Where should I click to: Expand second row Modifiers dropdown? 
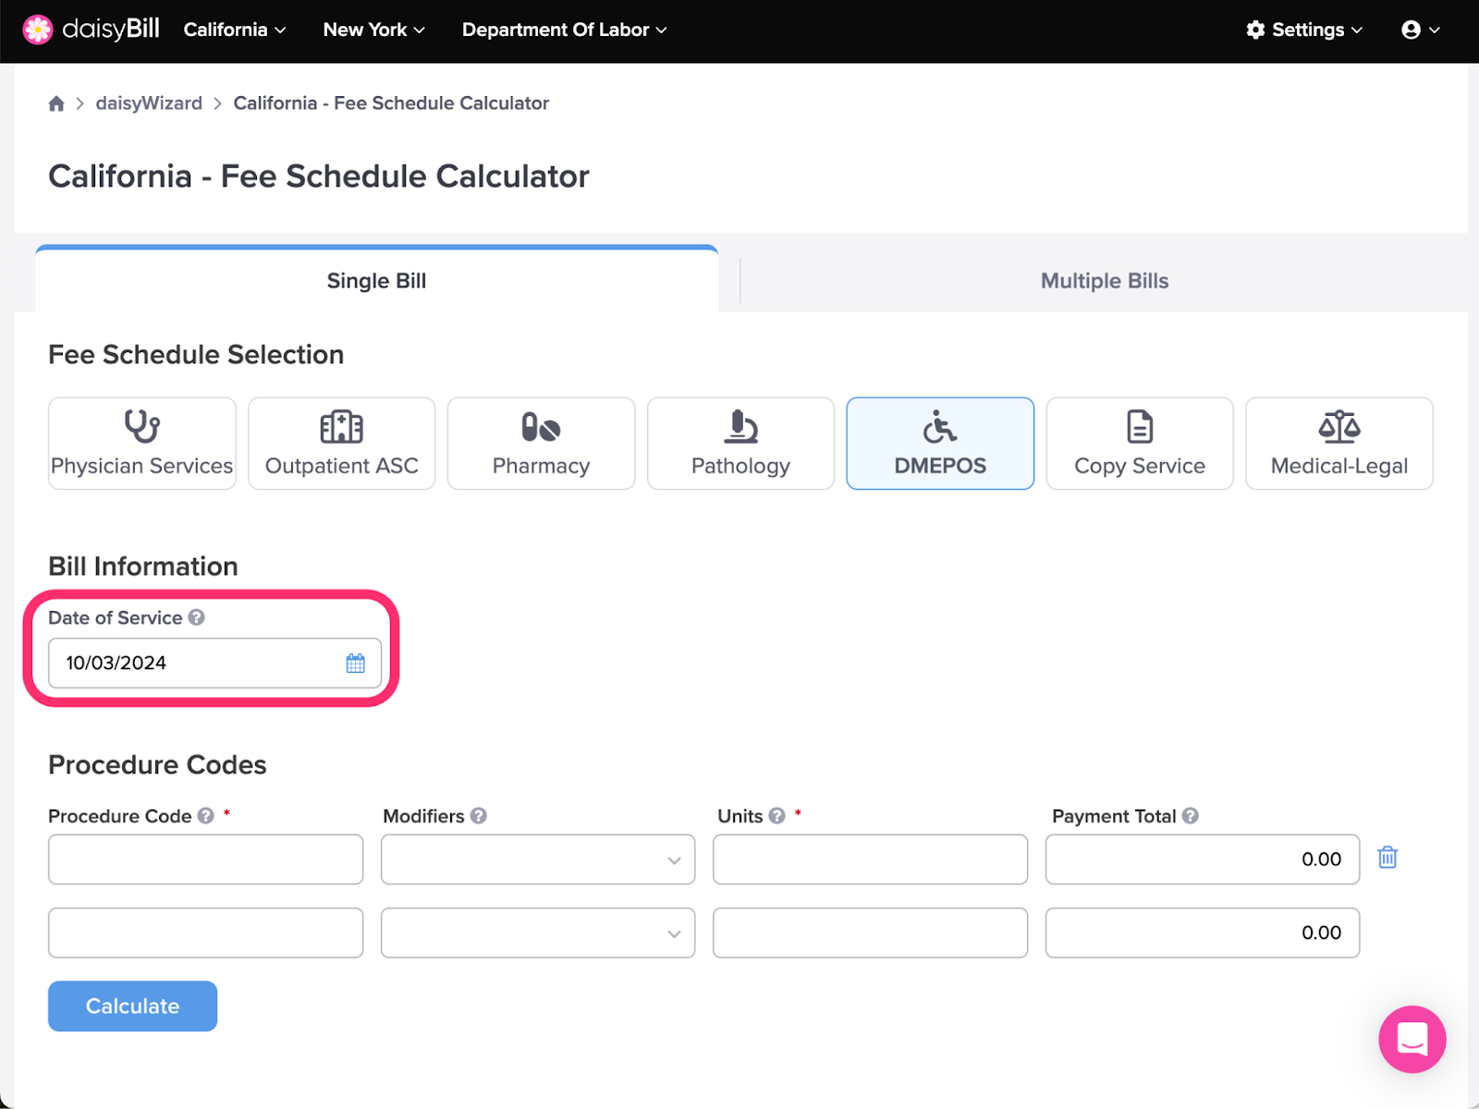pos(538,932)
